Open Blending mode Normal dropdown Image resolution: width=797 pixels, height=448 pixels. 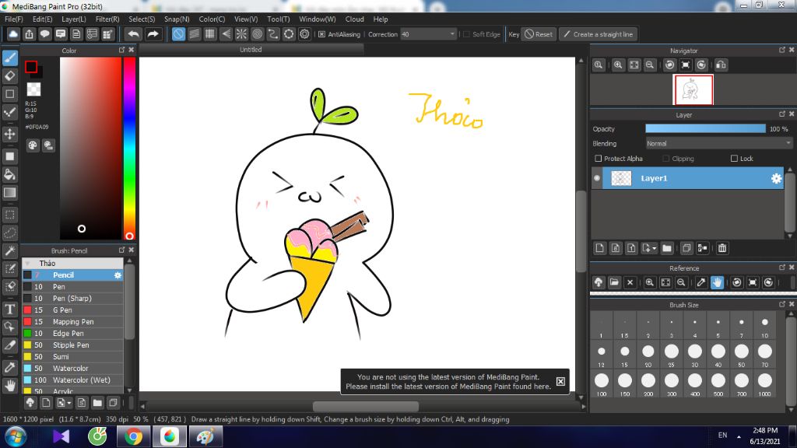click(x=718, y=144)
